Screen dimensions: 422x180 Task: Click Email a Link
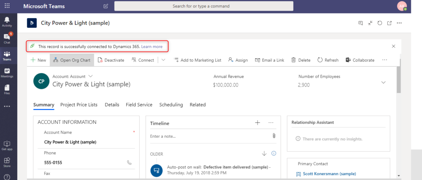[270, 60]
